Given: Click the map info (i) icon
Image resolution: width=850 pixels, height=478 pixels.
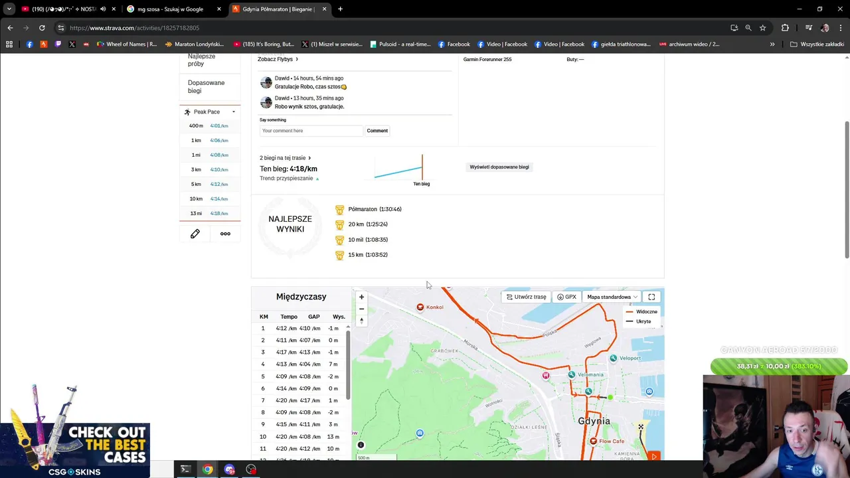Looking at the screenshot, I should tap(361, 445).
